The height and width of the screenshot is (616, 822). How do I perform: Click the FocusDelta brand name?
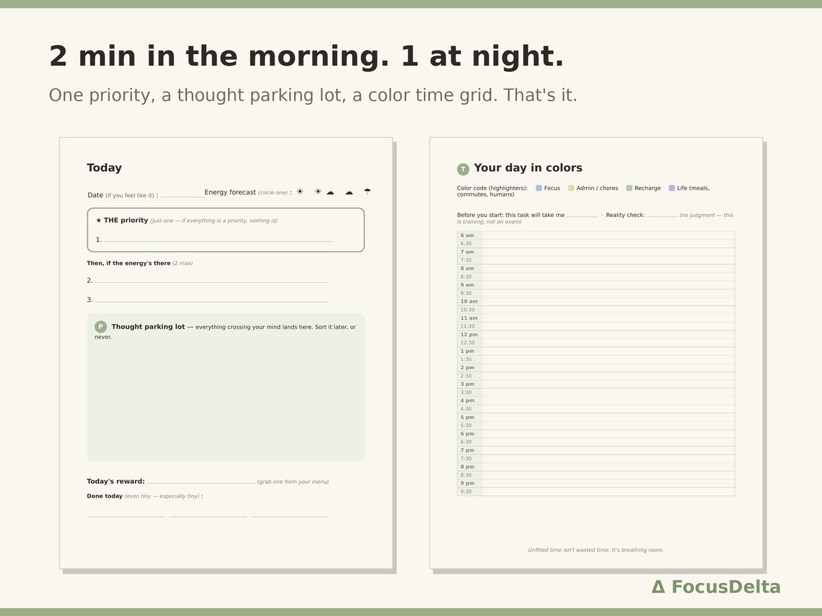pos(725,587)
